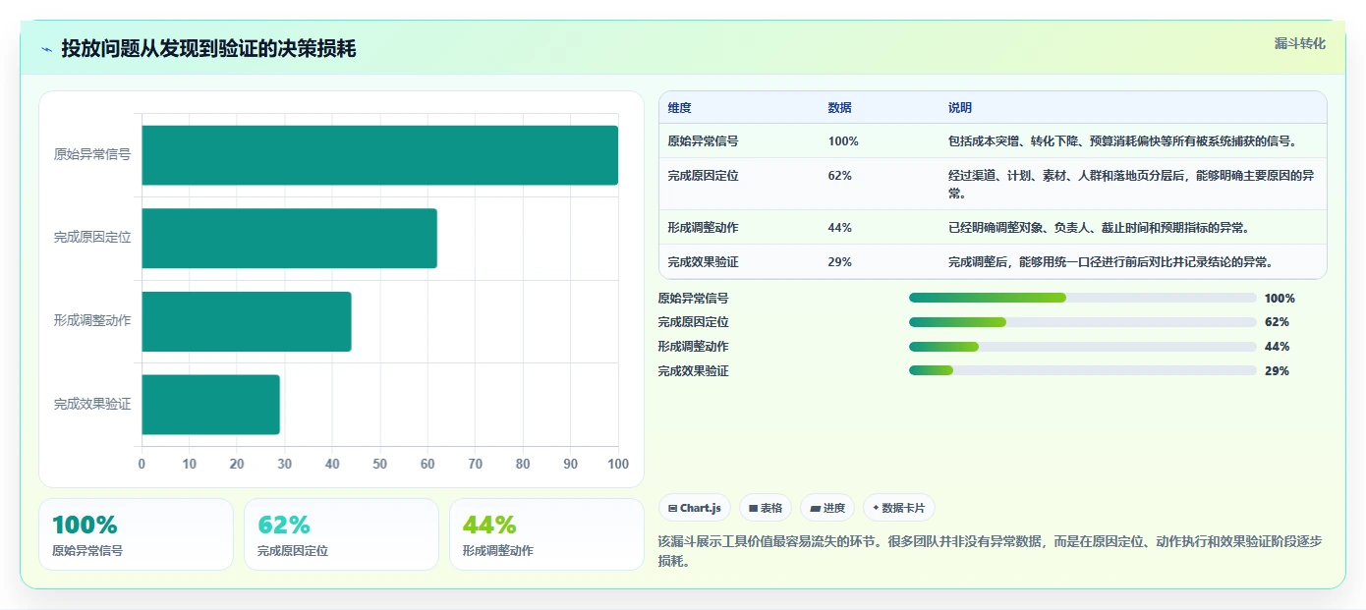The height and width of the screenshot is (610, 1366).
Task: Select the 原始异常信号 cell in the table
Action: click(704, 141)
